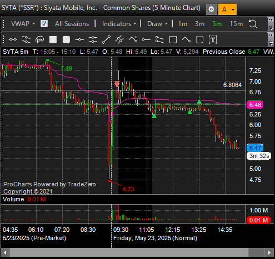Click the 5.47 current price label
This screenshot has height=259, width=275.
255,148
